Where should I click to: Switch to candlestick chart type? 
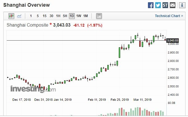click(x=11, y=16)
